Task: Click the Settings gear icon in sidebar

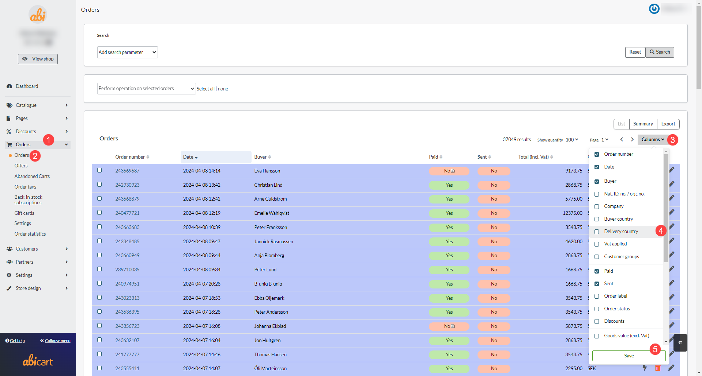Action: (9, 275)
